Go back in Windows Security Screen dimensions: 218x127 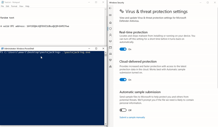110,8
